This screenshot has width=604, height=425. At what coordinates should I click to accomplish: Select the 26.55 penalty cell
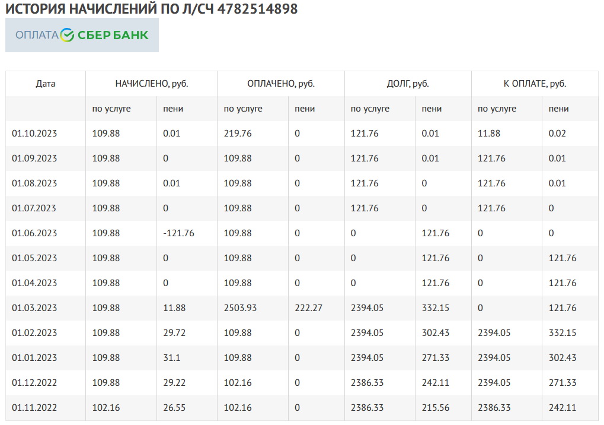174,408
